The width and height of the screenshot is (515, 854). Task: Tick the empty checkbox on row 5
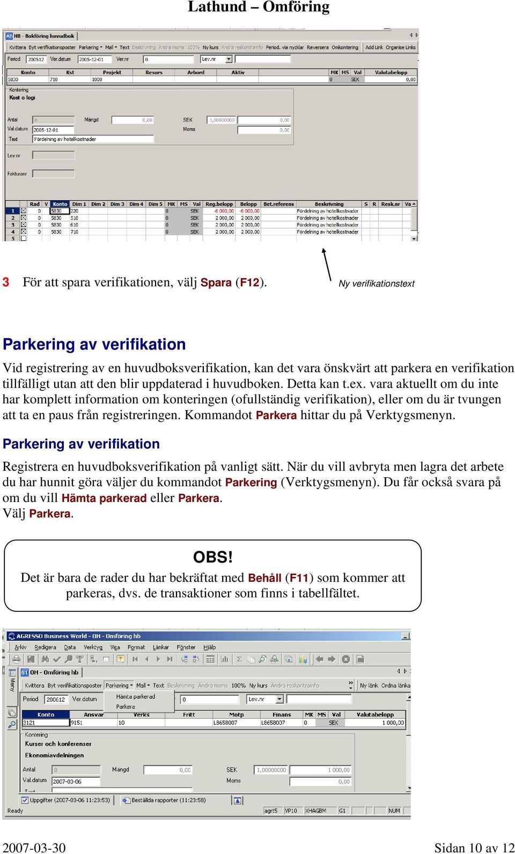coord(23,238)
